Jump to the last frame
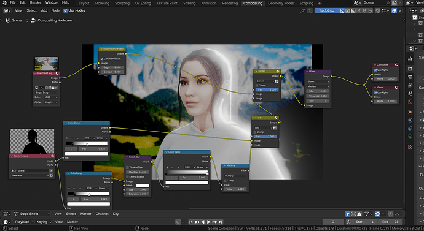The image size is (424, 231). 221,222
